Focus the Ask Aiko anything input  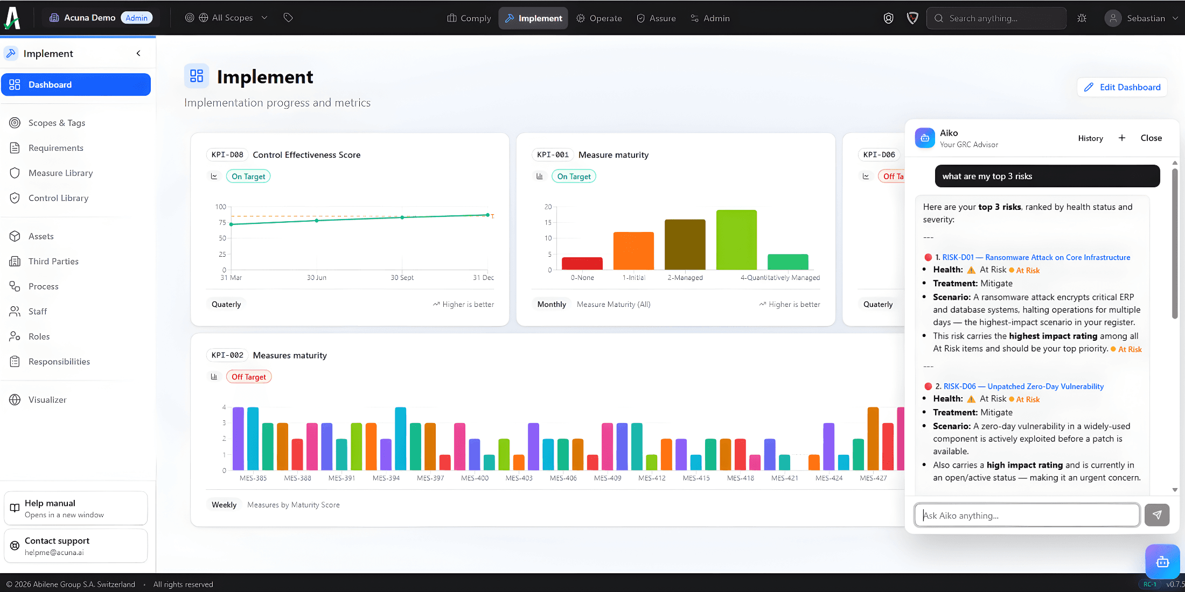1027,515
